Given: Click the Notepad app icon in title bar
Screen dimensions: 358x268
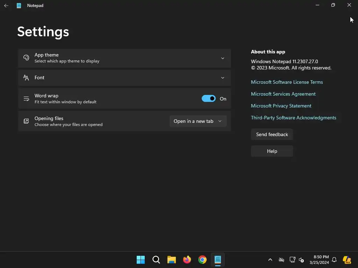Looking at the screenshot, I should coord(19,6).
